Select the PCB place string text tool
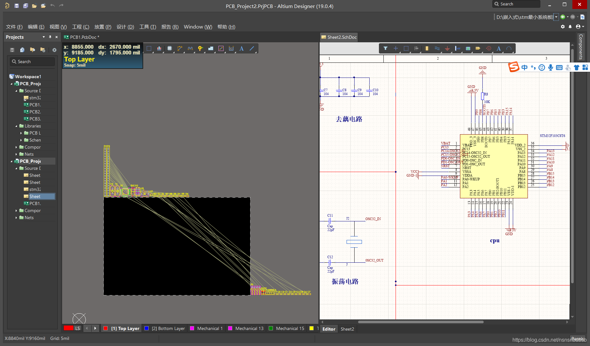This screenshot has width=590, height=346. coord(242,48)
